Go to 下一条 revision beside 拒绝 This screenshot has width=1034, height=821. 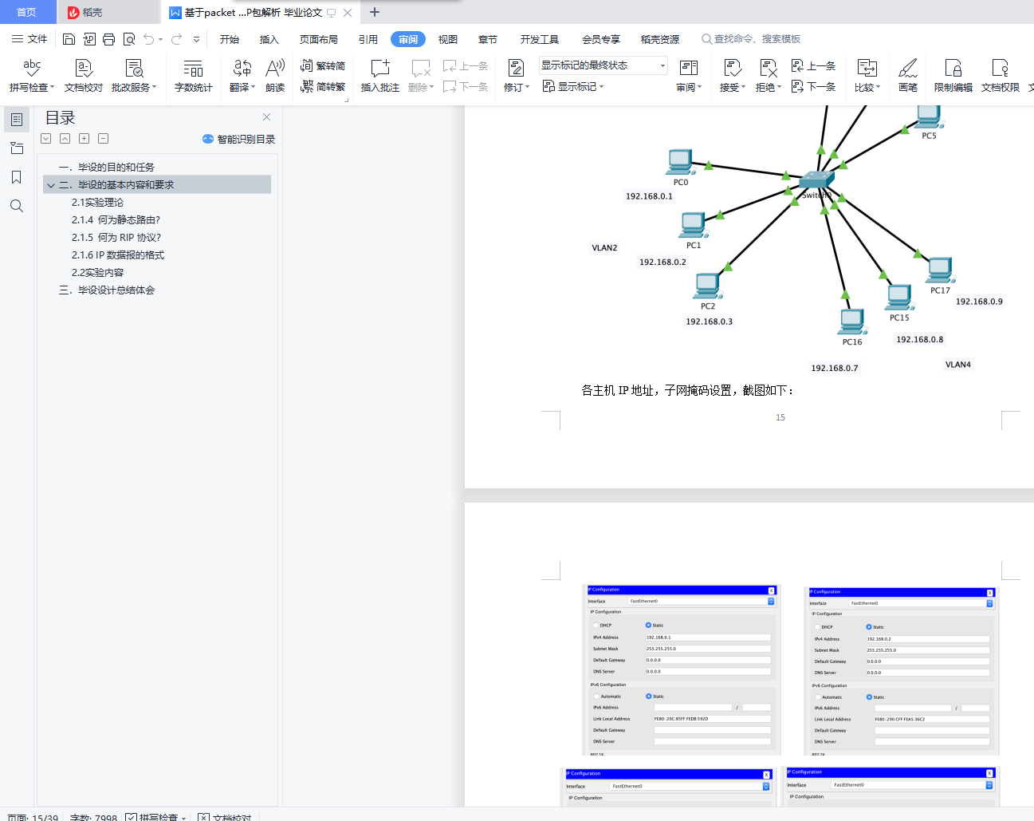point(813,86)
